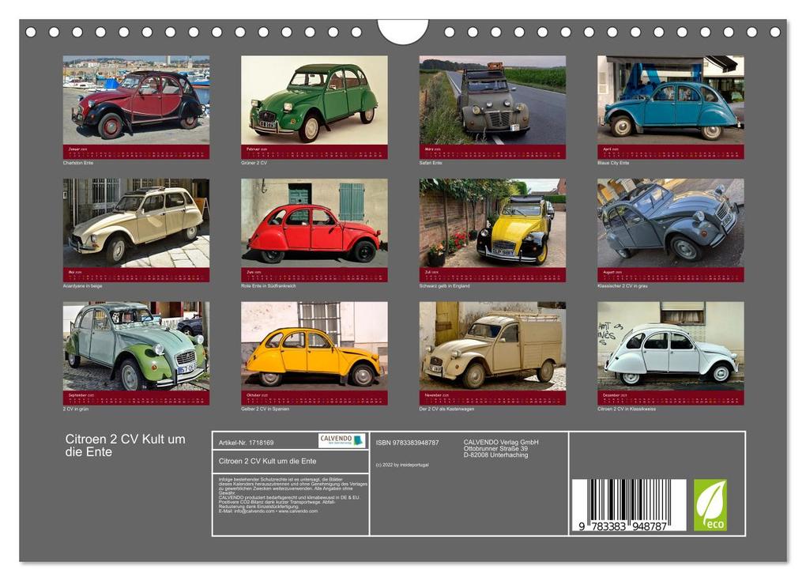This screenshot has width=806, height=581.
Task: Click the "Grüner 2 CV" caption
Action: 254,163
